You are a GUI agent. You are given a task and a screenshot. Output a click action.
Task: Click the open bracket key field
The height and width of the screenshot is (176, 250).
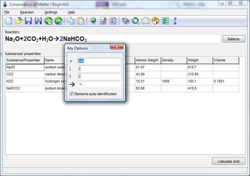(99, 69)
